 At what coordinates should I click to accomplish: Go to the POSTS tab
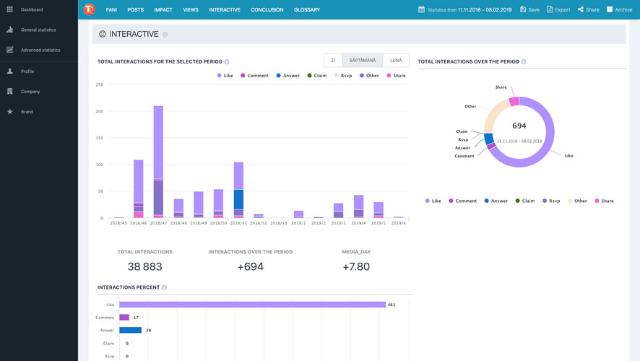135,10
